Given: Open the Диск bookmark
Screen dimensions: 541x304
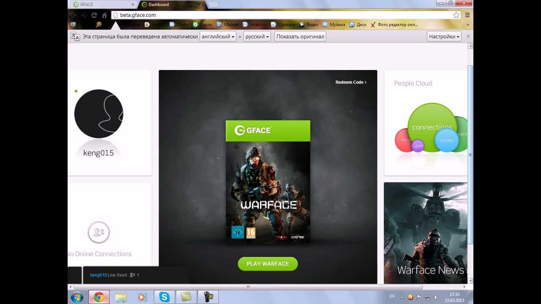Looking at the screenshot, I should pyautogui.click(x=358, y=24).
